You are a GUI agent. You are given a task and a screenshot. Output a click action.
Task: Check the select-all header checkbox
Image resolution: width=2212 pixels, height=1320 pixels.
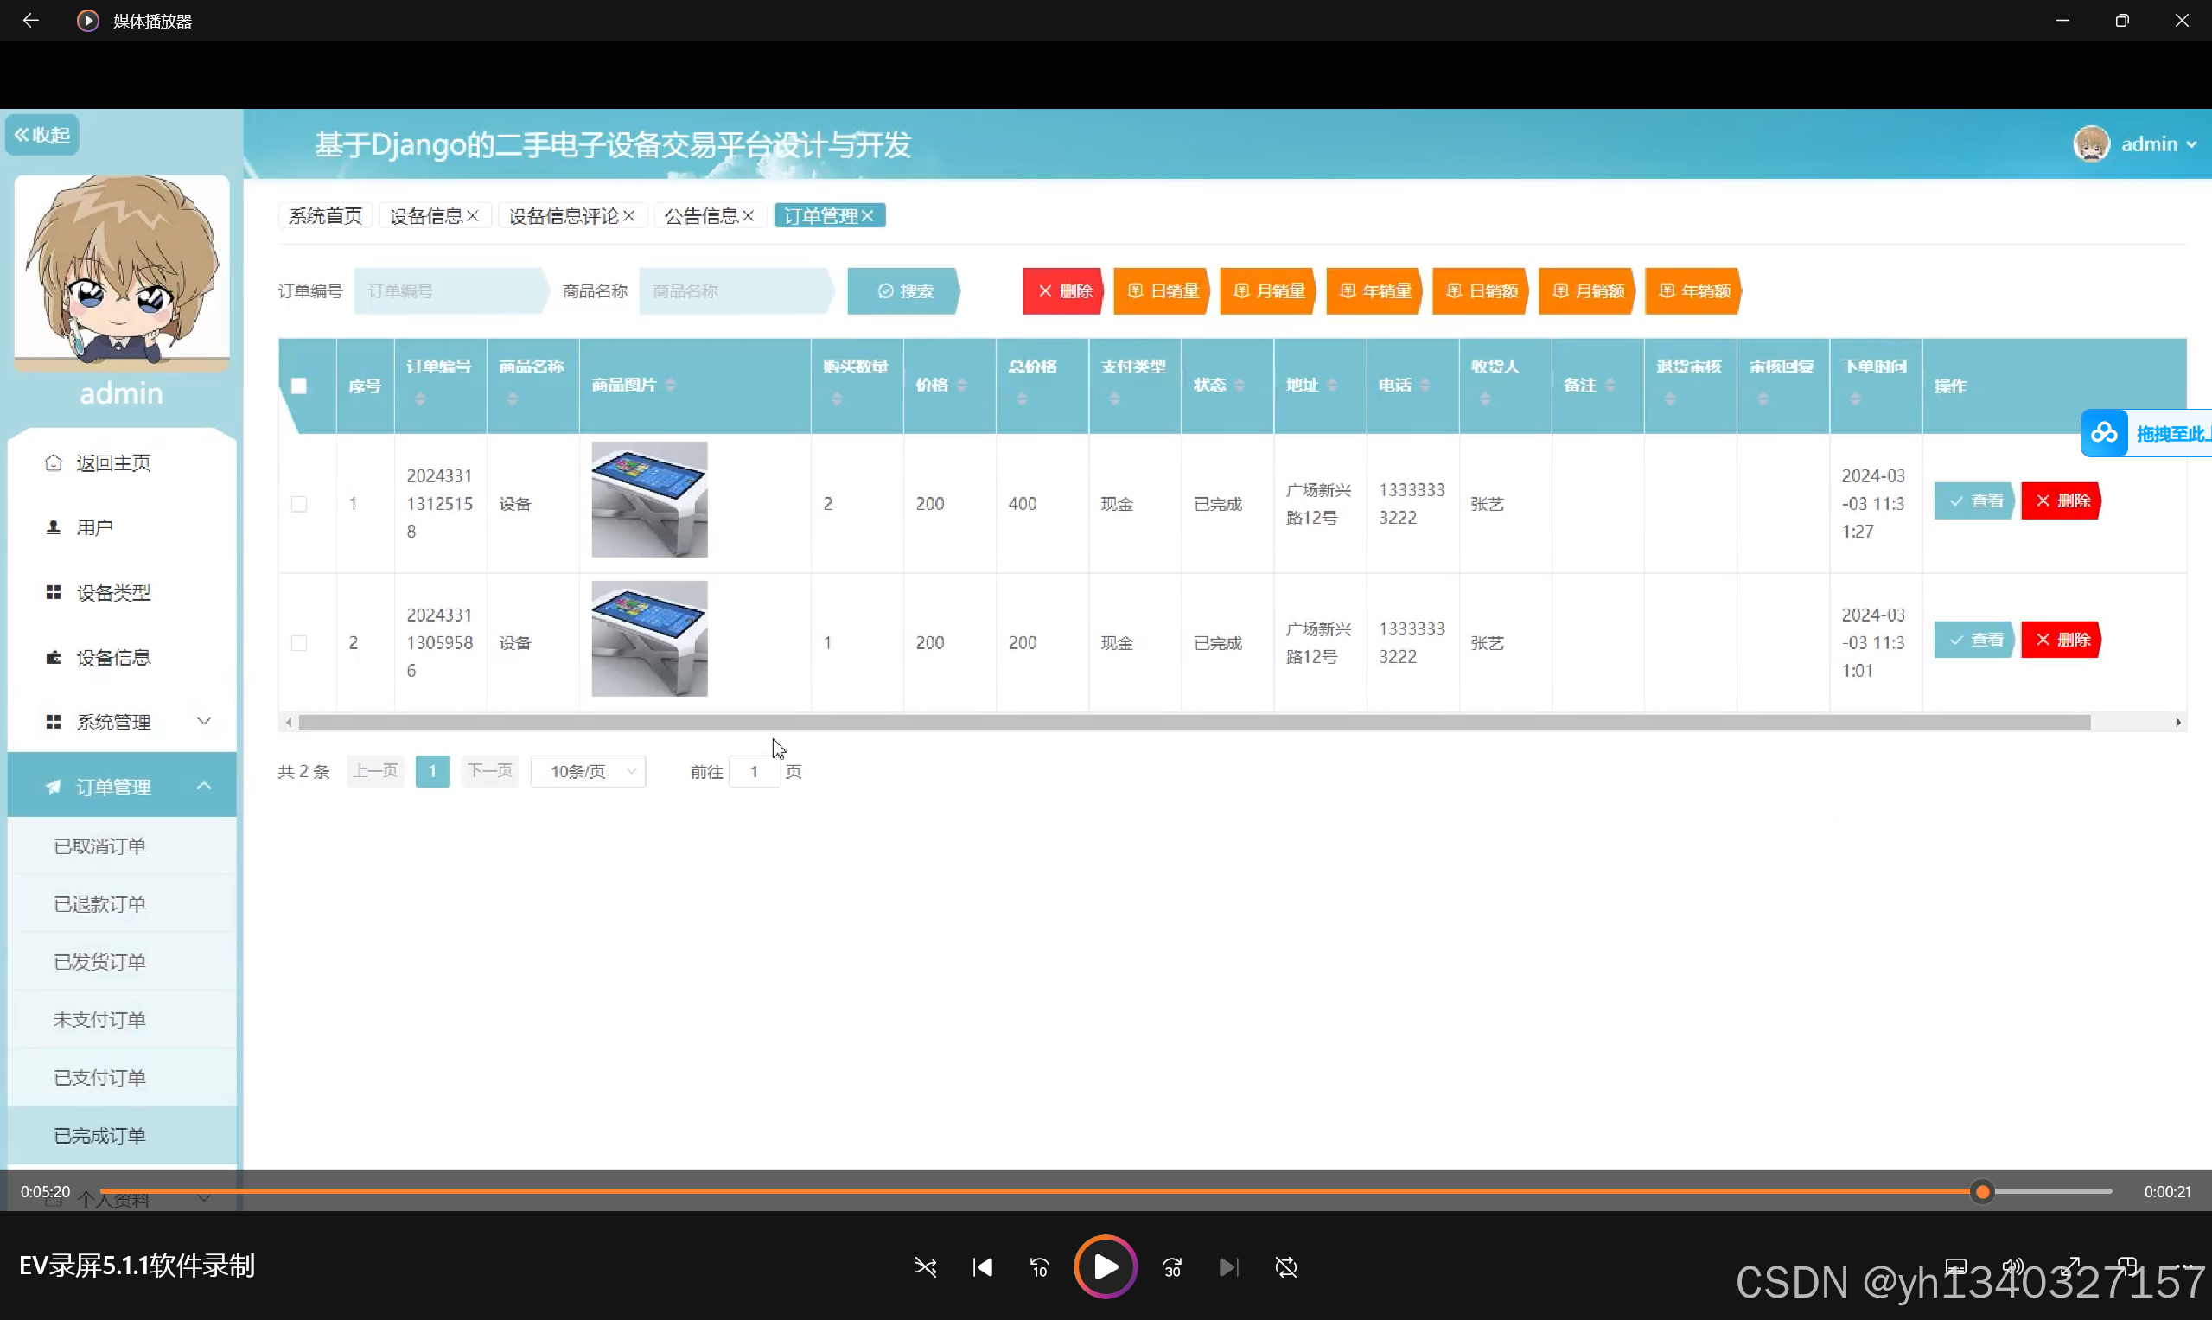(299, 386)
